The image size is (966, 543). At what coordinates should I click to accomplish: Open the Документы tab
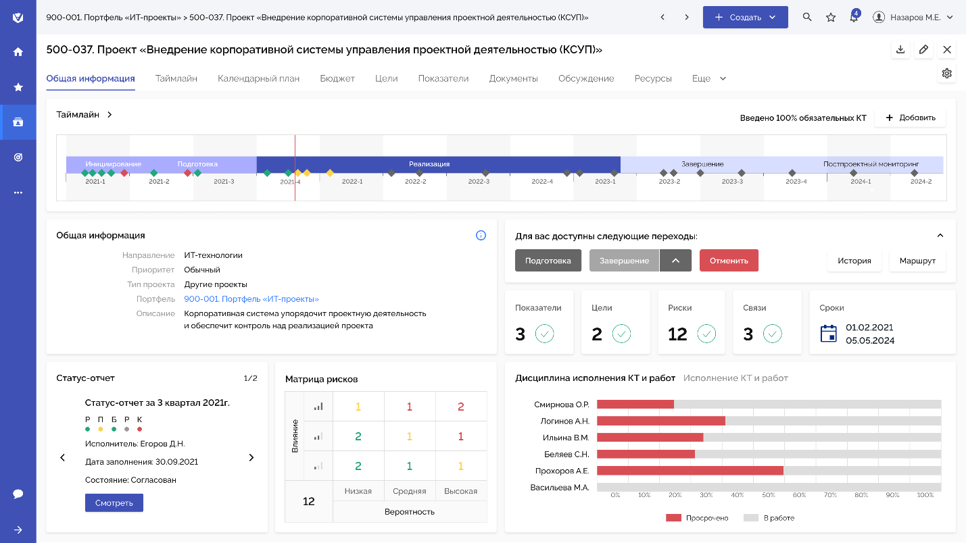(513, 78)
